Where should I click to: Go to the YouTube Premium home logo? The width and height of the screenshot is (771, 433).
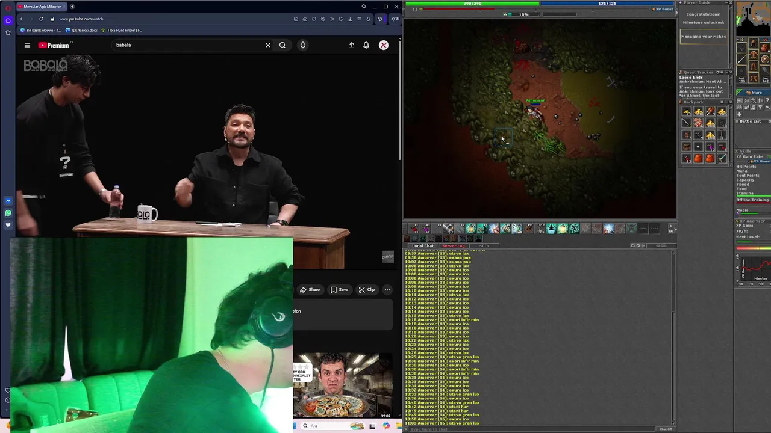coord(54,45)
